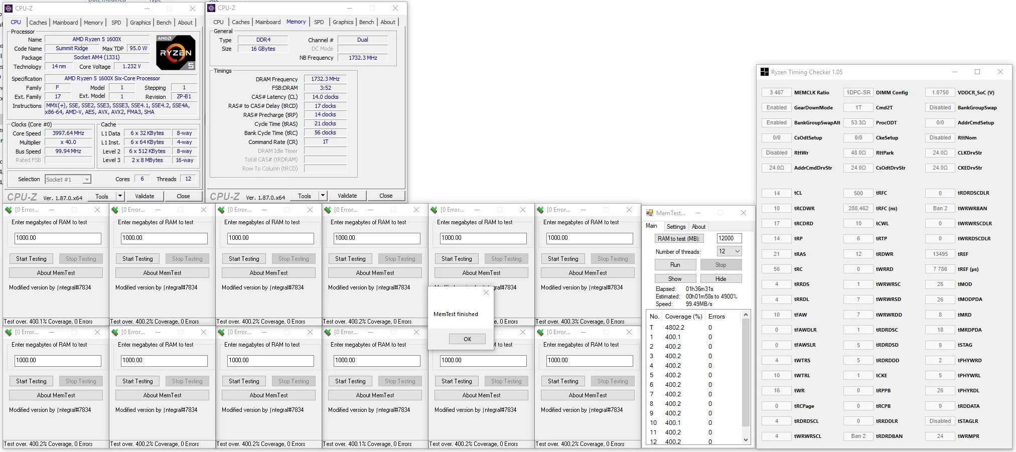Open the Graphics tab in left CPU-Z window

(140, 23)
